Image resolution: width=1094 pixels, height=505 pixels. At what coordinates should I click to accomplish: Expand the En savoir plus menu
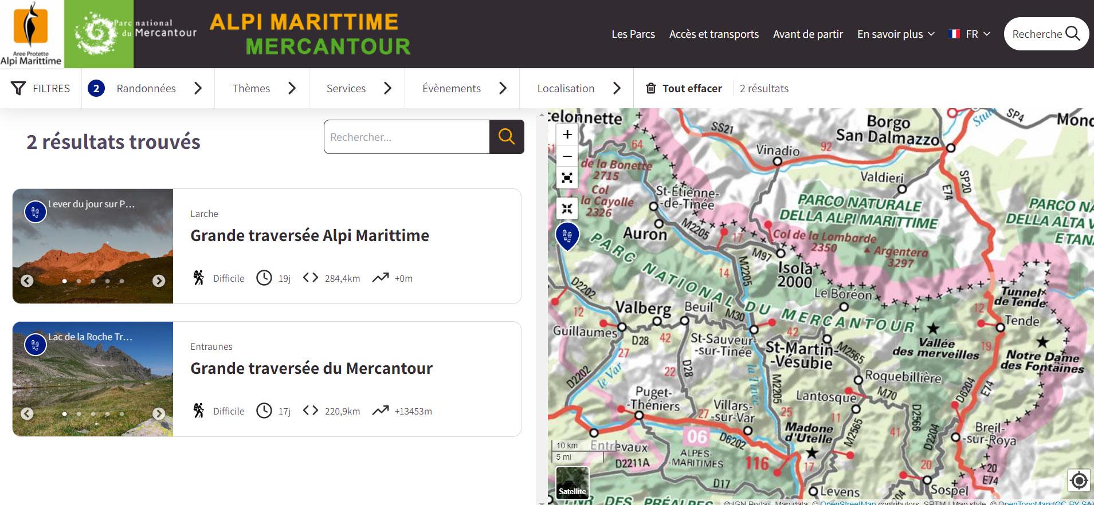click(x=896, y=34)
